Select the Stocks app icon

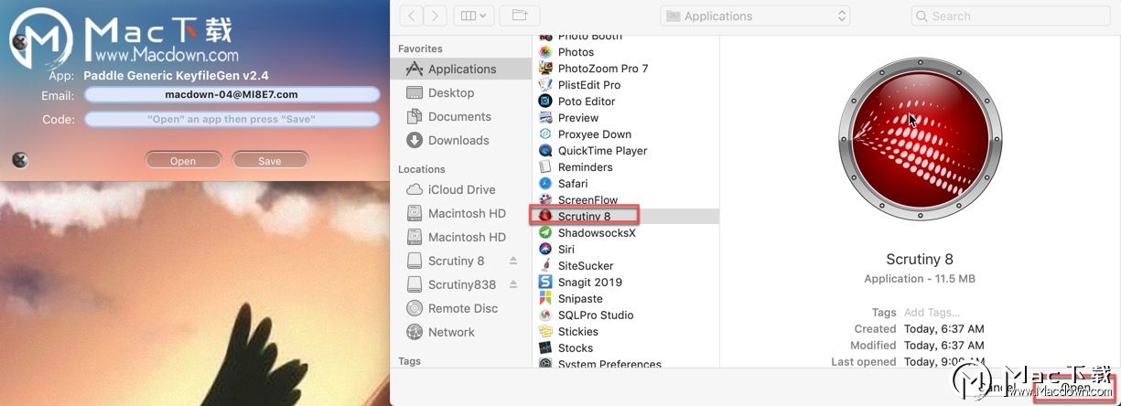point(545,348)
